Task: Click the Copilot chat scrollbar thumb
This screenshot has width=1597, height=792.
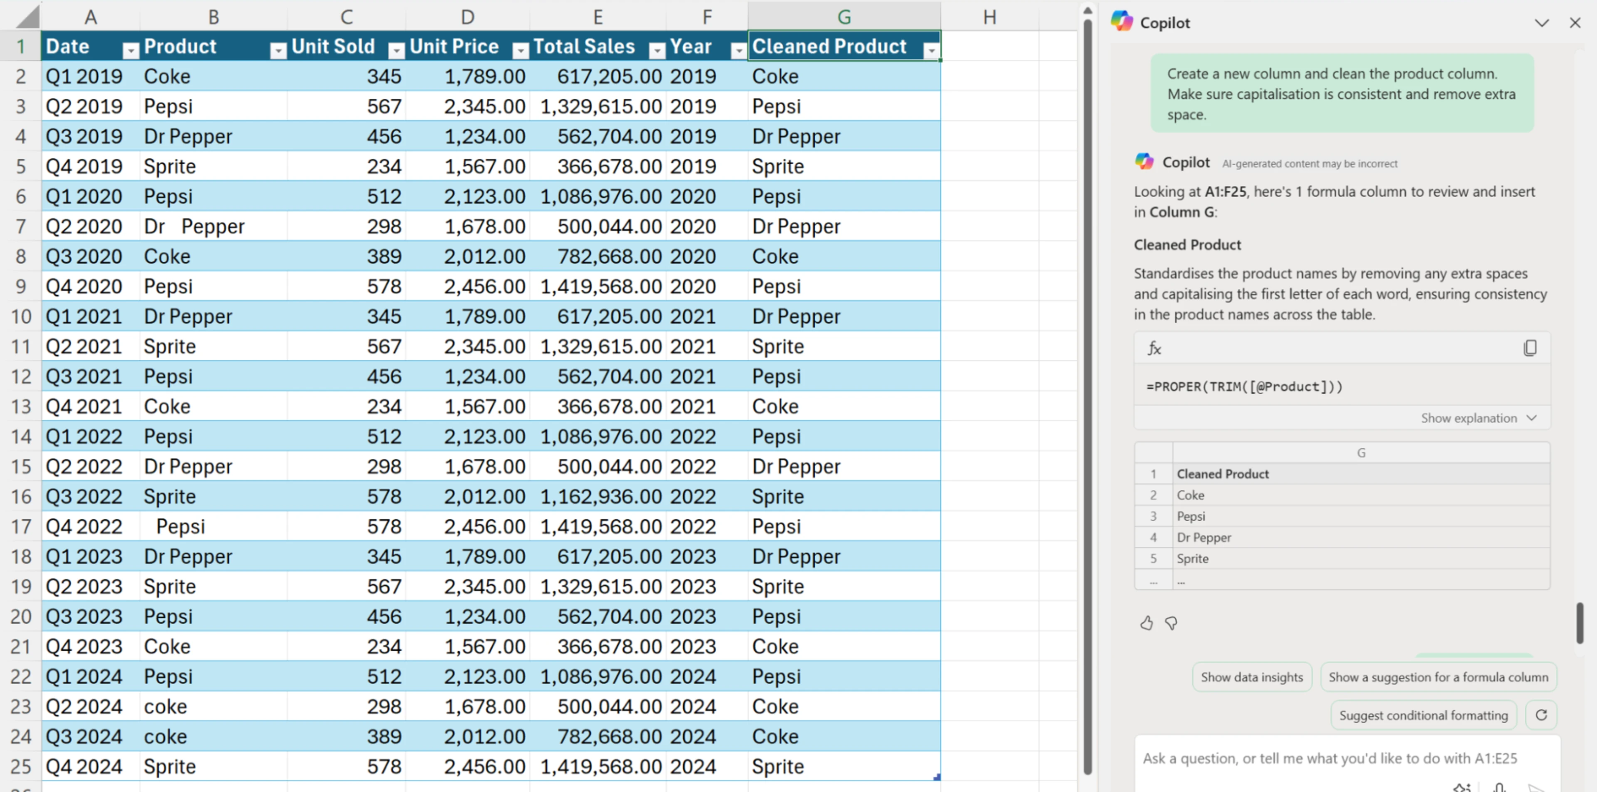Action: [1579, 623]
